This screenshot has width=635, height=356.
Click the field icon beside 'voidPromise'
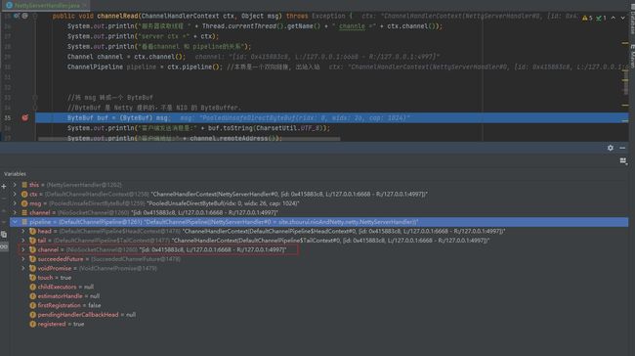coord(33,268)
